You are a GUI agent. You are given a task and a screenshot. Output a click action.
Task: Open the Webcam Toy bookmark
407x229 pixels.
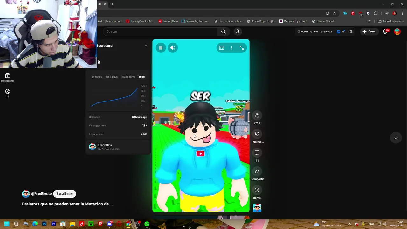(x=294, y=21)
